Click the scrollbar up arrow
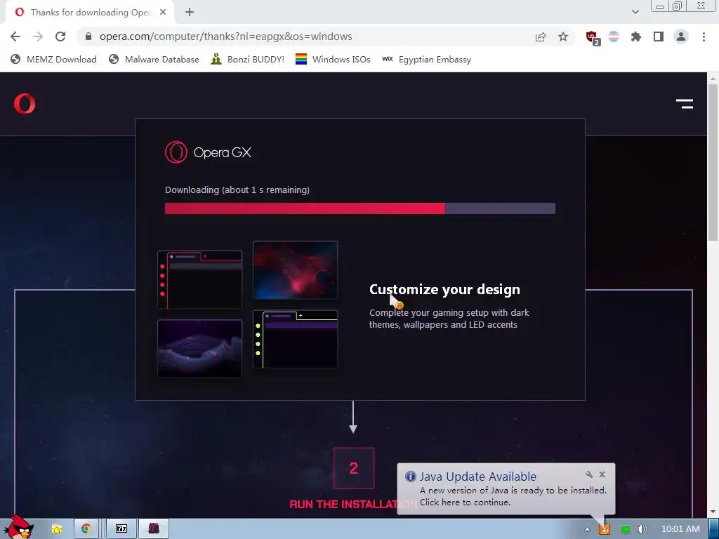719x539 pixels. 713,78
